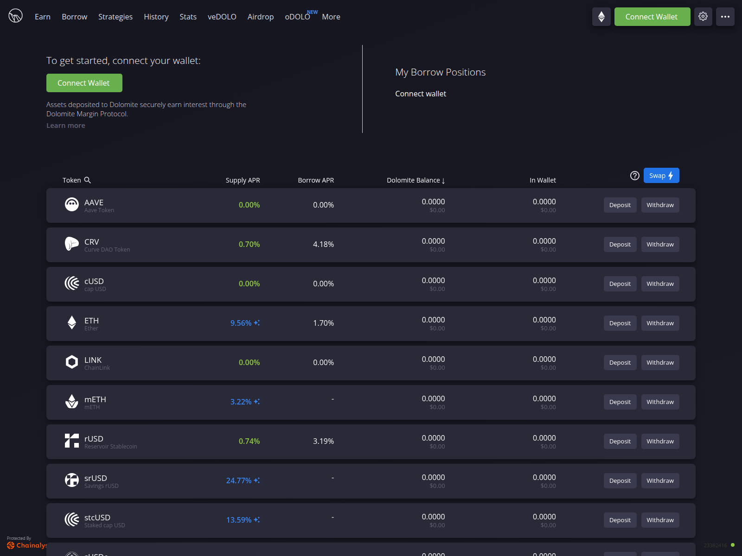Deposit CRV

[620, 244]
